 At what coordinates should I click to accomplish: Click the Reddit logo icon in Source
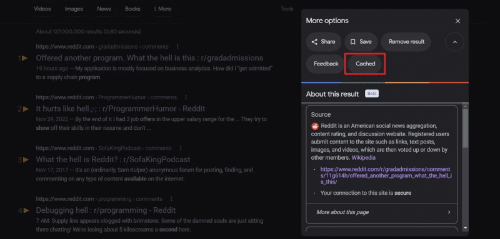point(315,125)
